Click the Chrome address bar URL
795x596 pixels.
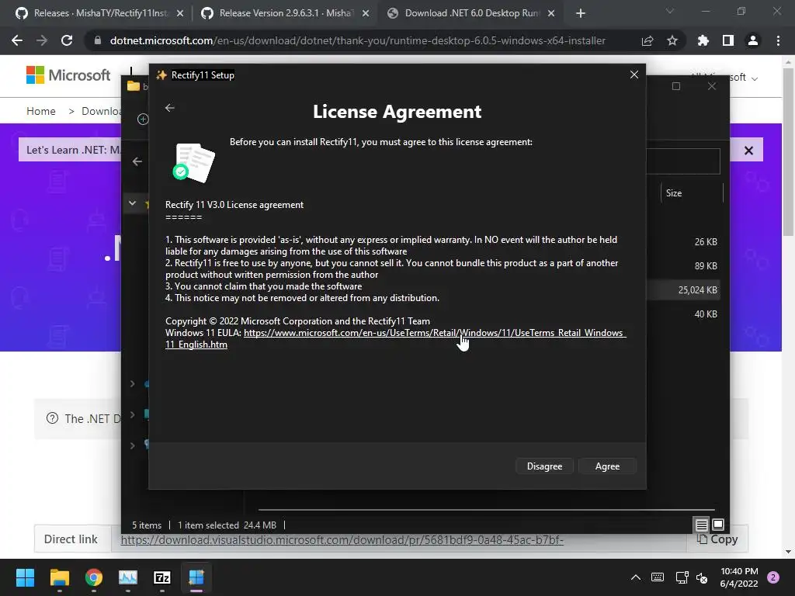(357, 40)
